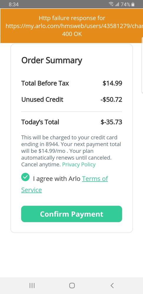Tap the 8:34 clock in status bar
This screenshot has height=294, width=143.
[14, 4]
